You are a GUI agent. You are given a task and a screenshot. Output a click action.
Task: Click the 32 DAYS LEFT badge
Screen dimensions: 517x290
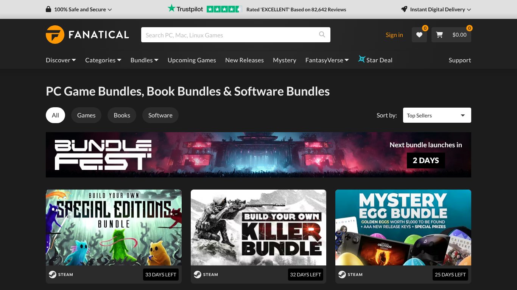[x=305, y=275]
